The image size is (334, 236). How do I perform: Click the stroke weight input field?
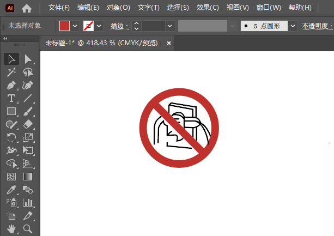pyautogui.click(x=153, y=26)
